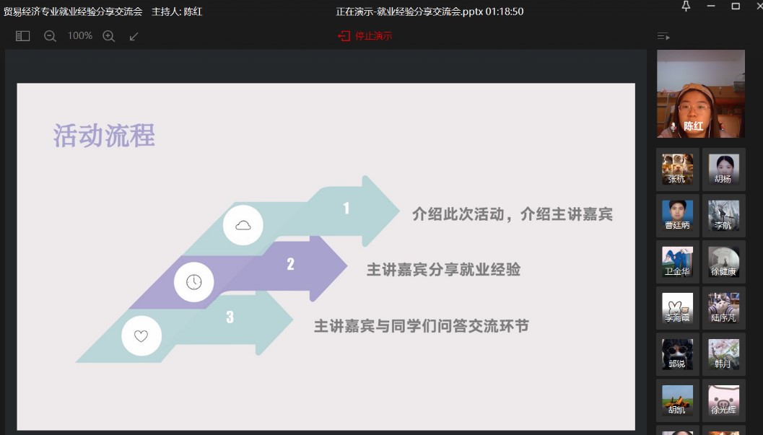Click the heart icon on arrow 3

pos(141,336)
